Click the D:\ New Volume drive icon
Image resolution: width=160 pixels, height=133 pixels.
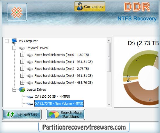click(x=30, y=104)
